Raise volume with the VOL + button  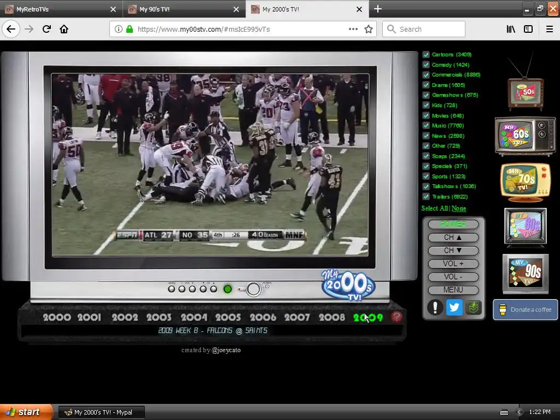point(453,264)
